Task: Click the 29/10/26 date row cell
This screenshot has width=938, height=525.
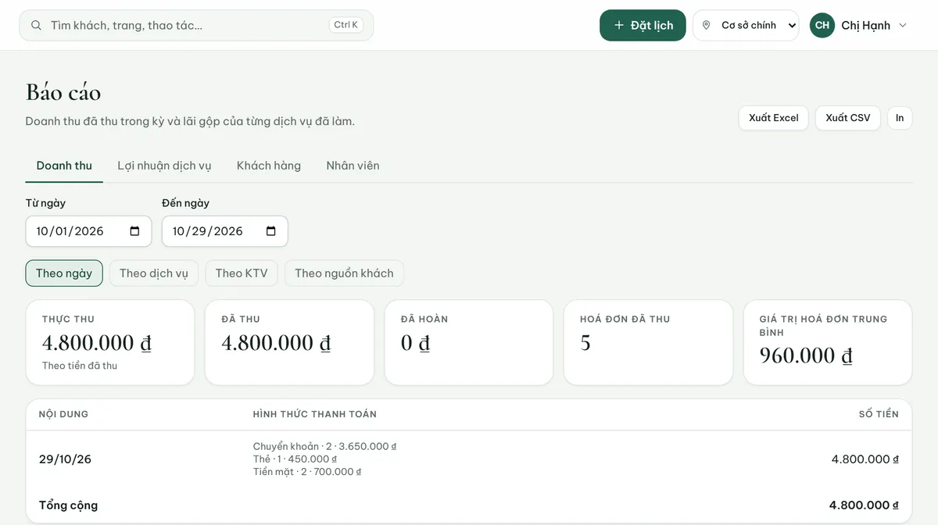Action: [x=65, y=459]
